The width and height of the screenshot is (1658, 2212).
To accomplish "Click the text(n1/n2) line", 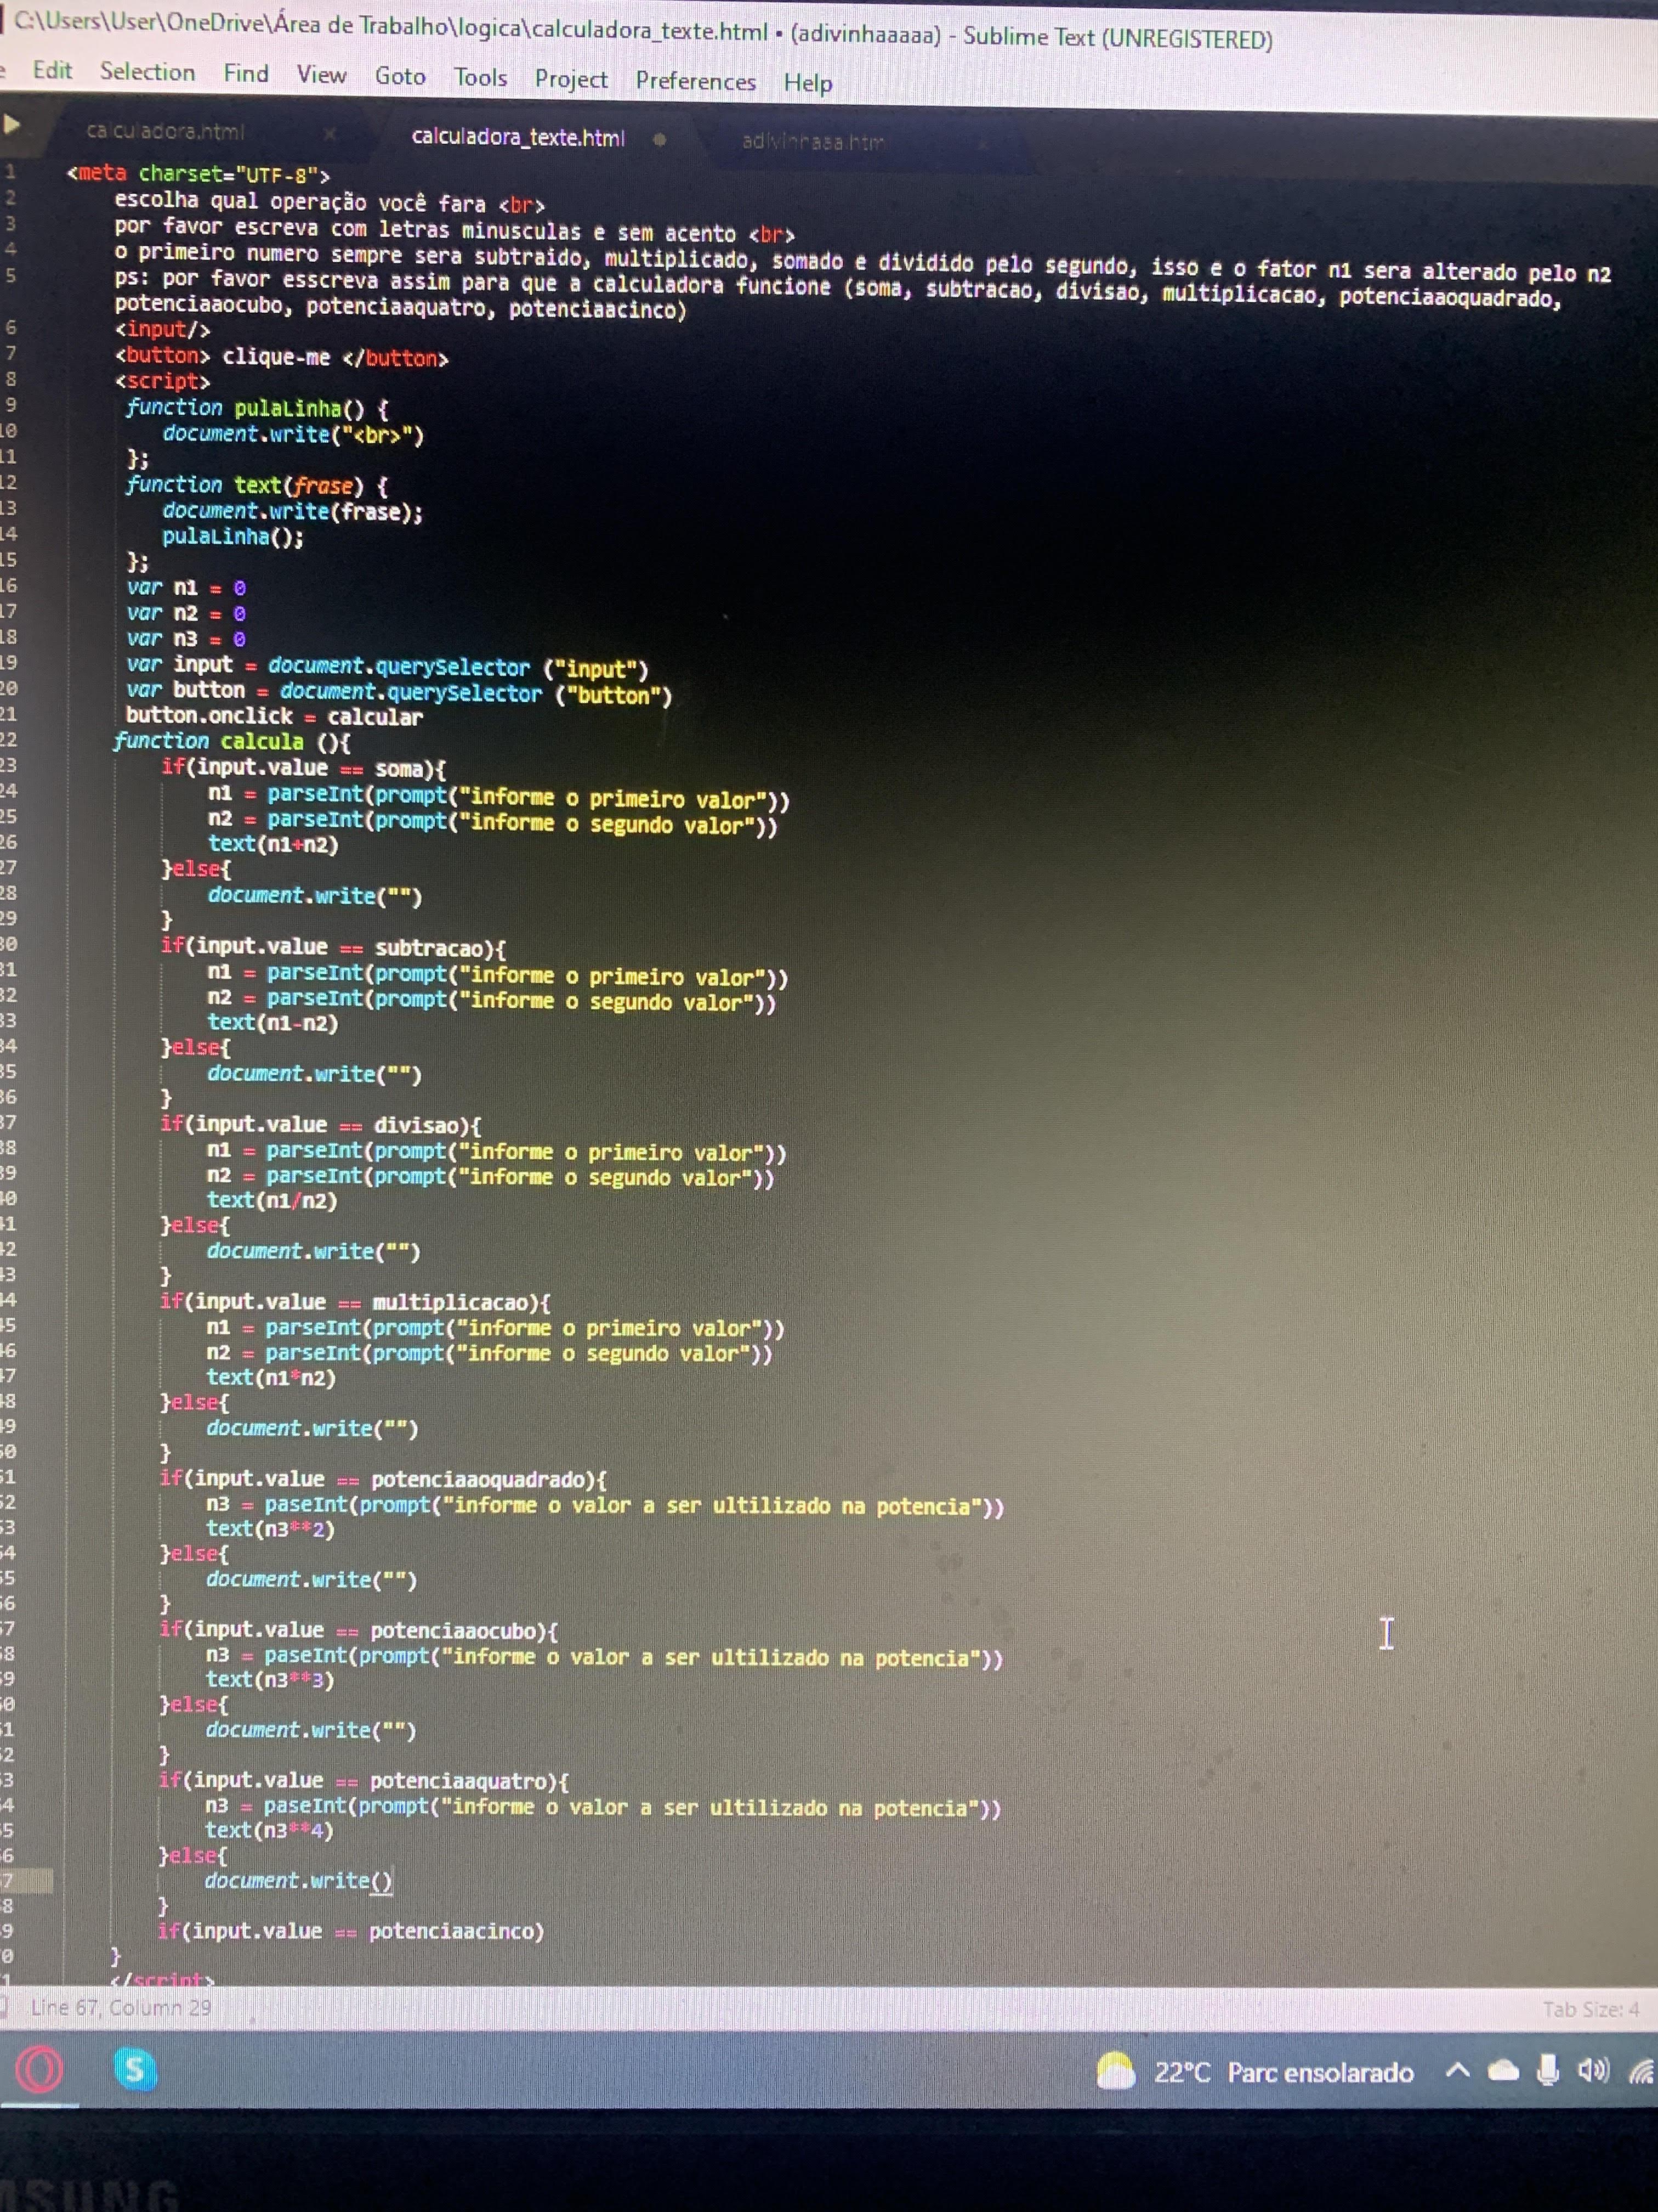I will (x=272, y=1200).
